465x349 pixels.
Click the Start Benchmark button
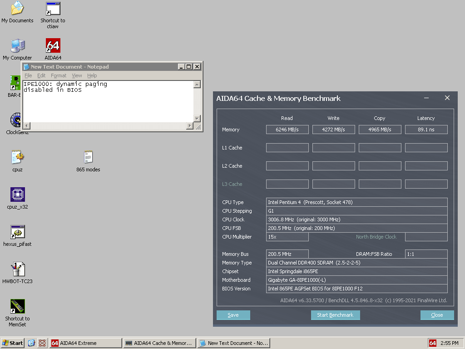pos(336,315)
